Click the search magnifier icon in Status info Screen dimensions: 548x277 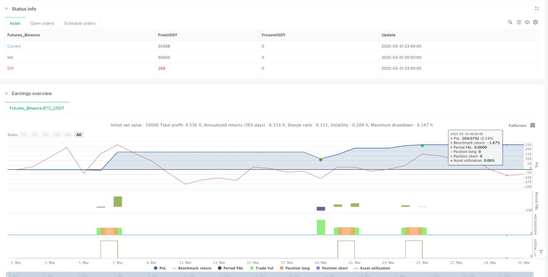click(510, 22)
